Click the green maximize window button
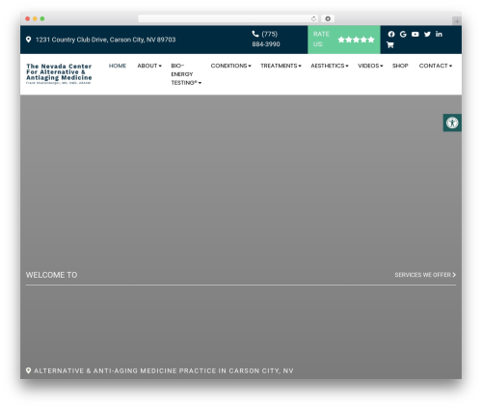The width and height of the screenshot is (482, 408). [42, 18]
